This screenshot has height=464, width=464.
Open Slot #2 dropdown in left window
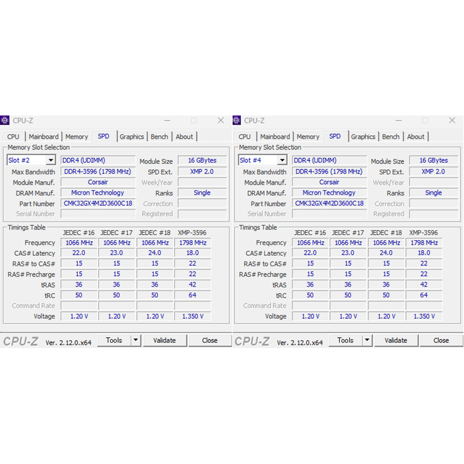click(x=51, y=160)
